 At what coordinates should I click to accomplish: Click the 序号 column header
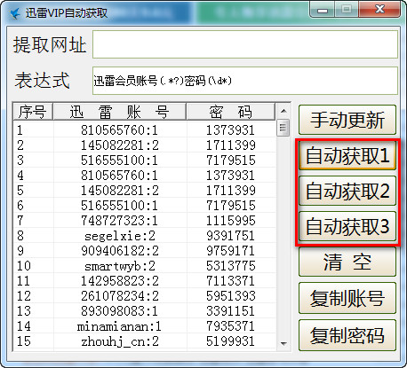coord(33,112)
